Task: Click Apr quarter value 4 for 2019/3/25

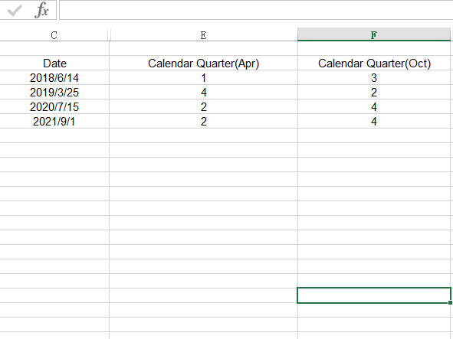Action: click(x=204, y=93)
